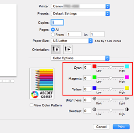
Task: Jump to last preview page arrows
Action: coord(10,81)
